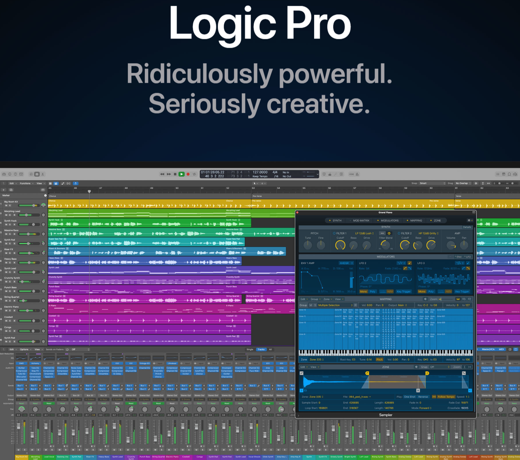The height and width of the screenshot is (460, 520).
Task: Solo the Synth Hook track
Action: 10,224
